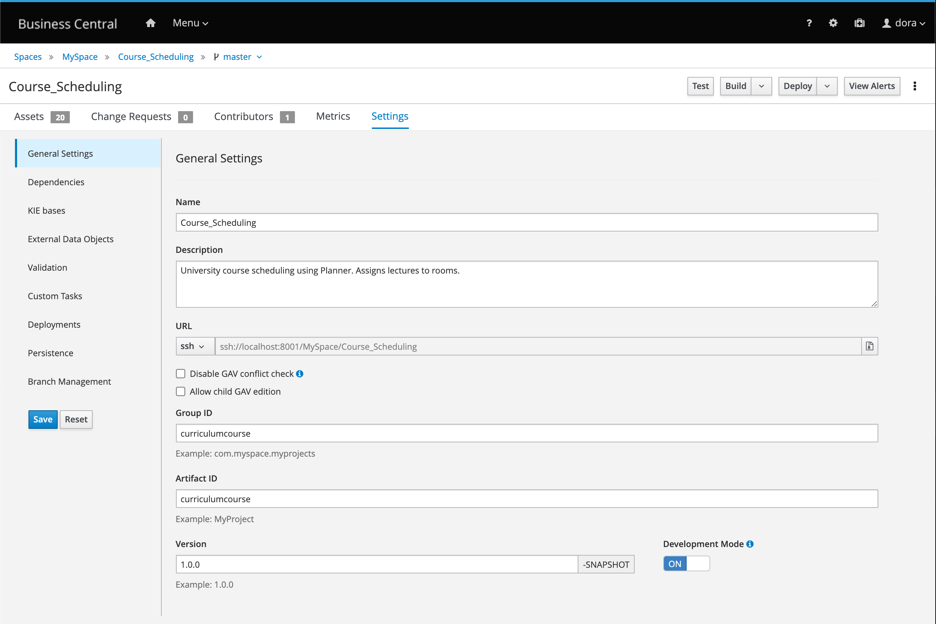Click the briefcase apps icon in header
The image size is (936, 624).
click(859, 23)
